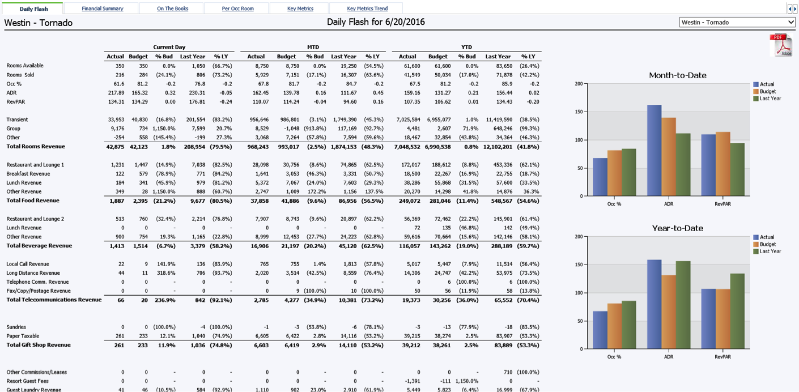Click the Other Commissions/Leases row label

coord(37,372)
